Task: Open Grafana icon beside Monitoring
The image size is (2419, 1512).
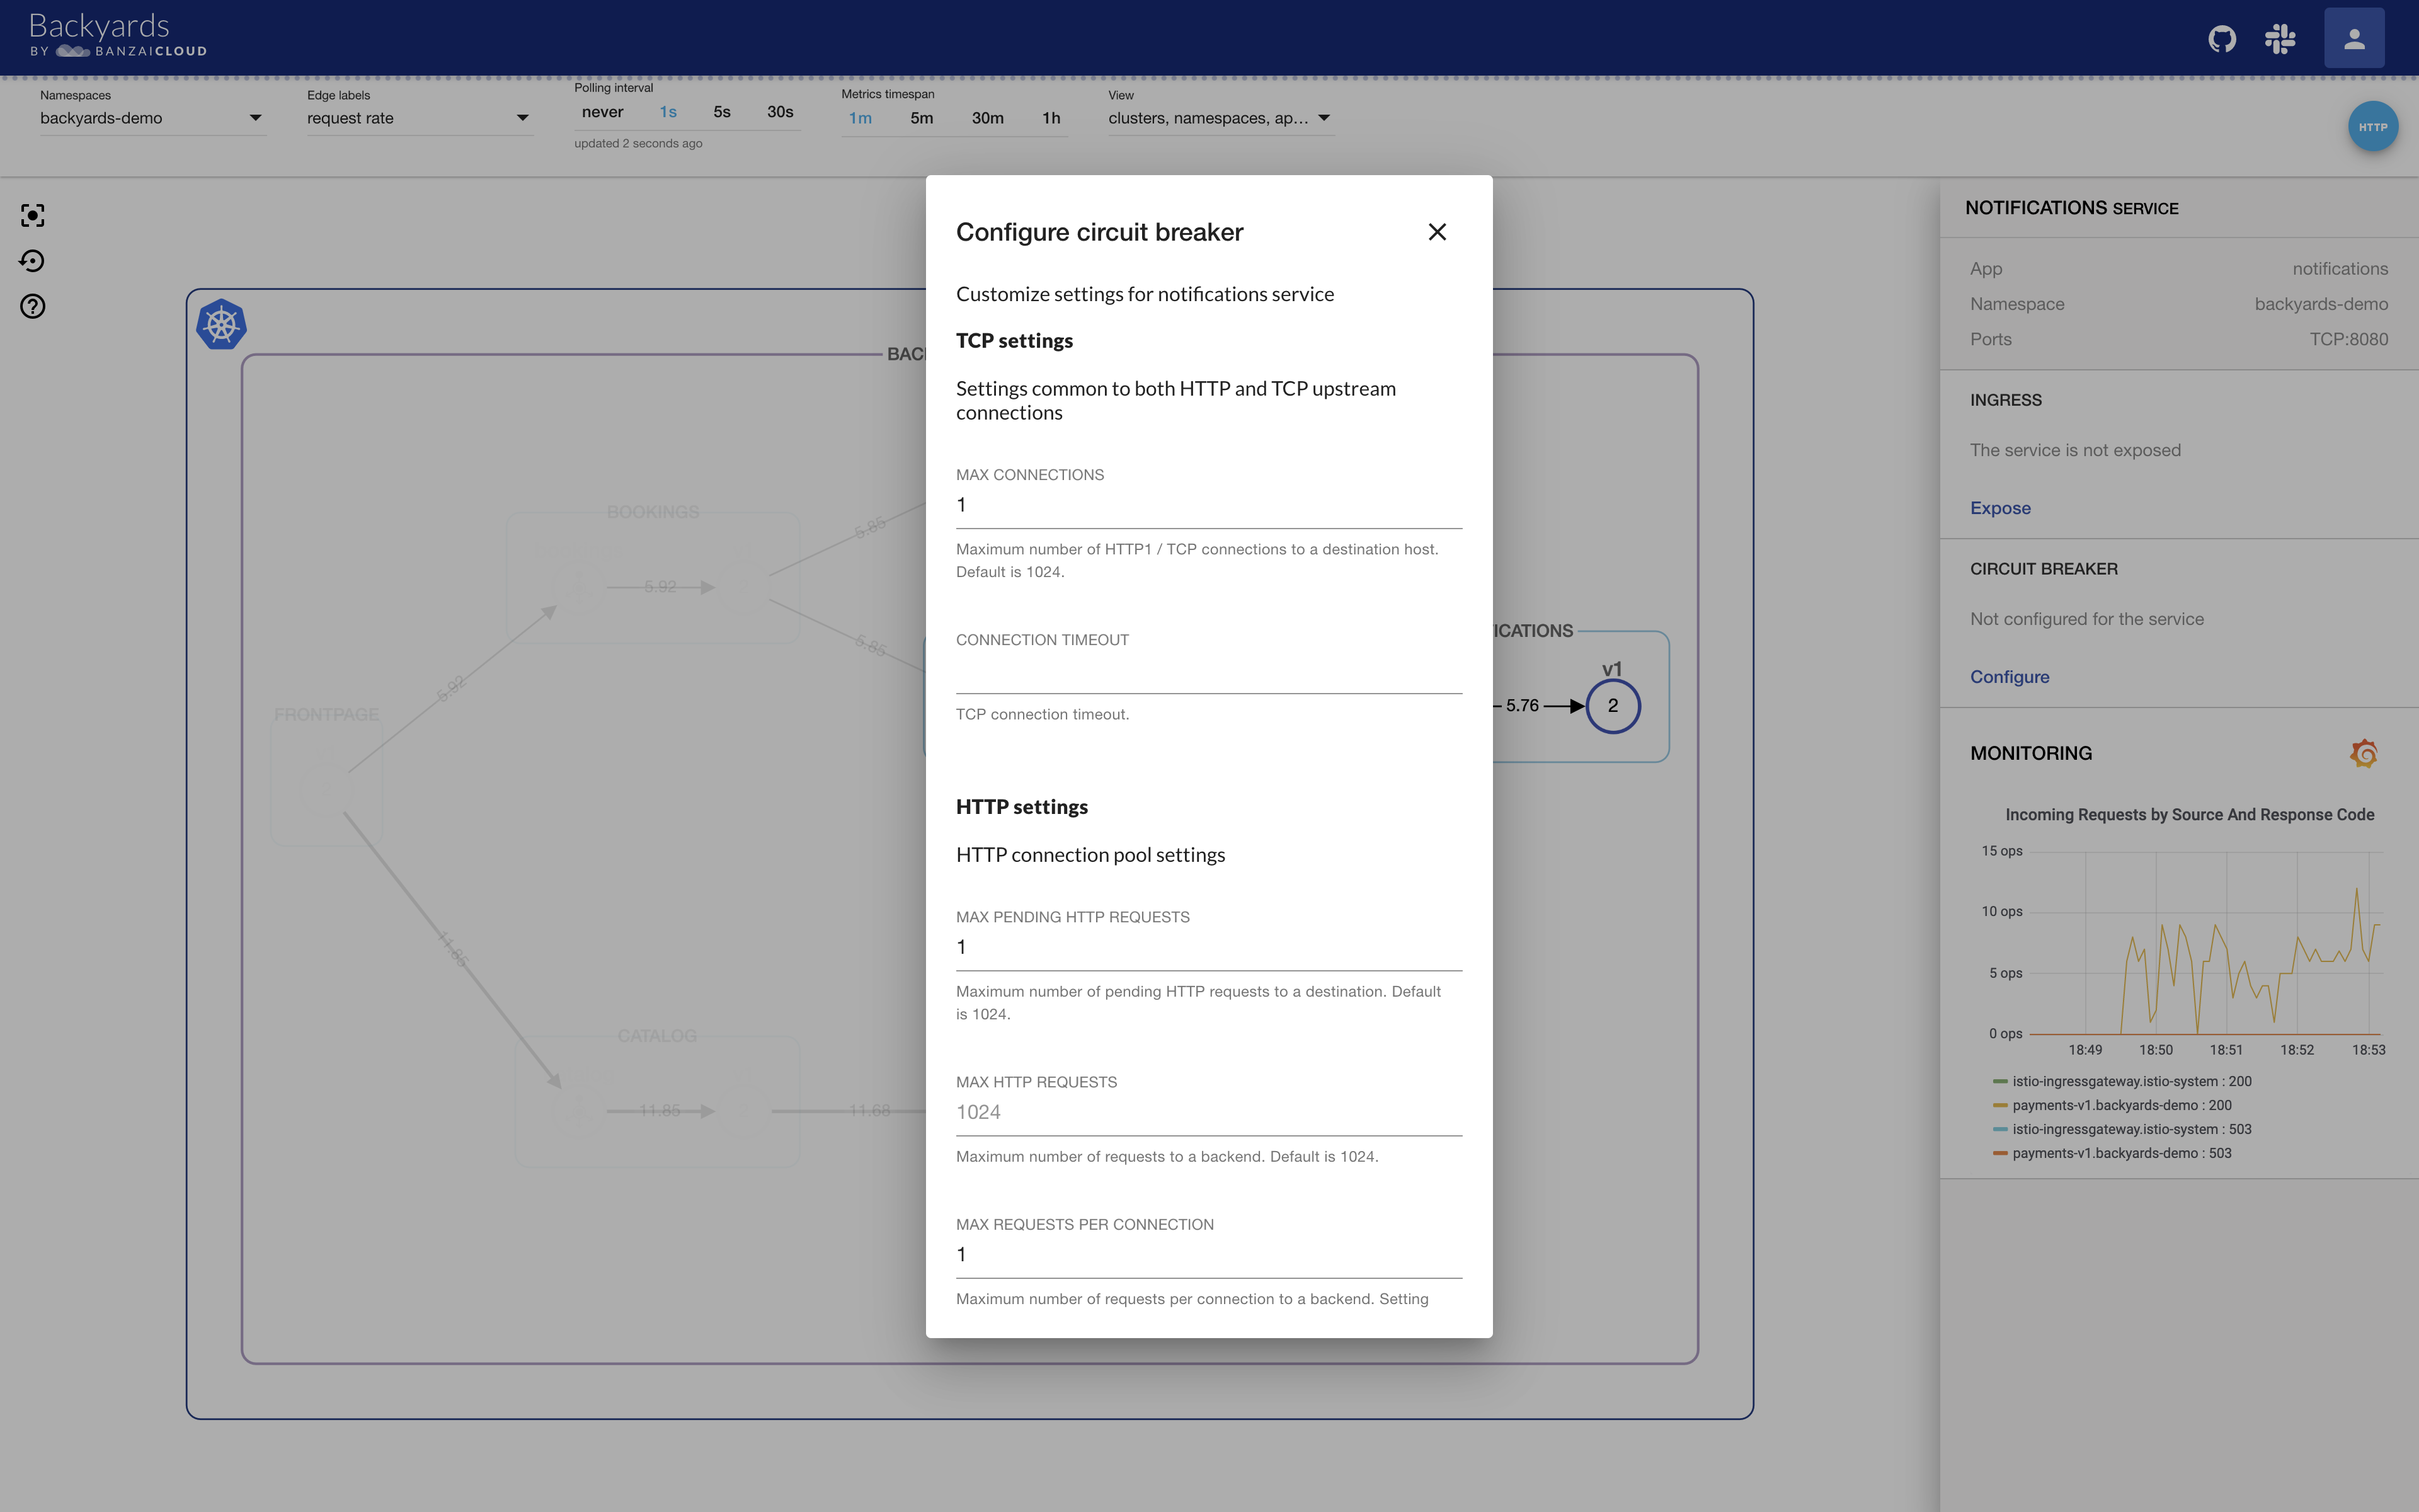Action: pyautogui.click(x=2363, y=753)
